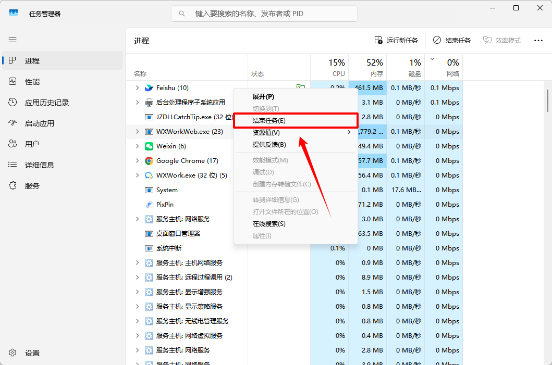This screenshot has width=552, height=365.
Task: Click the Weixin green chat icon
Action: 149,146
